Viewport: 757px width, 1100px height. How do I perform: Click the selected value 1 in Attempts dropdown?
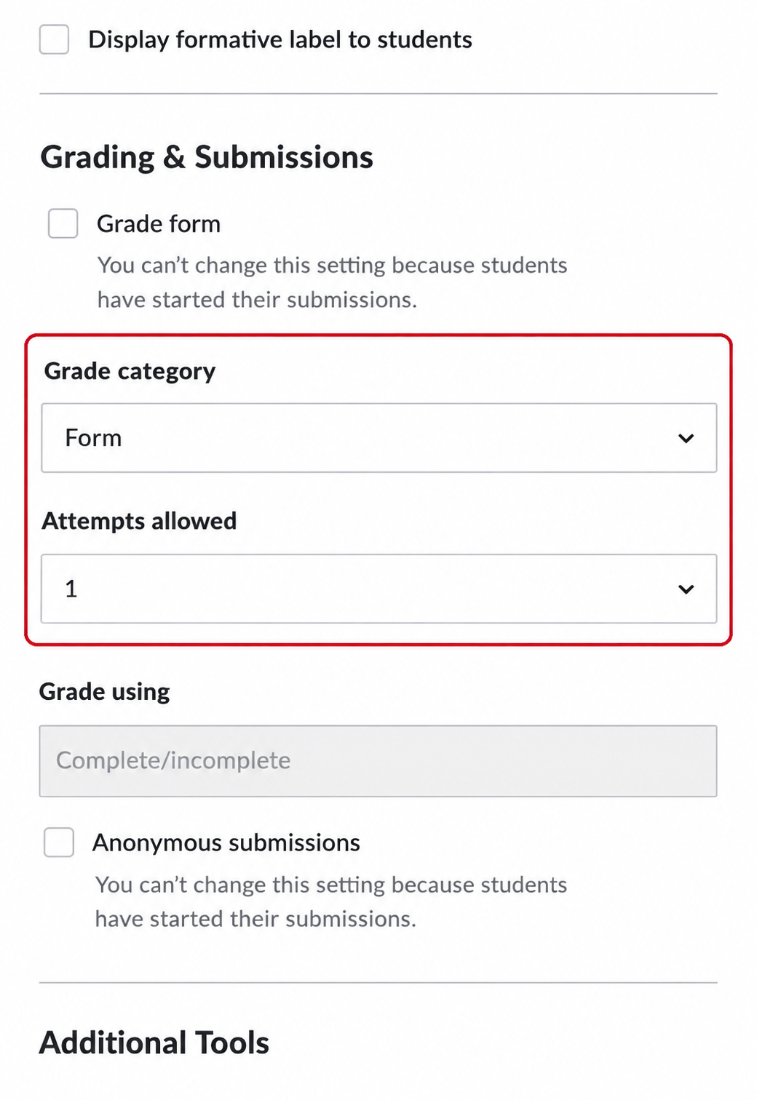coord(71,589)
